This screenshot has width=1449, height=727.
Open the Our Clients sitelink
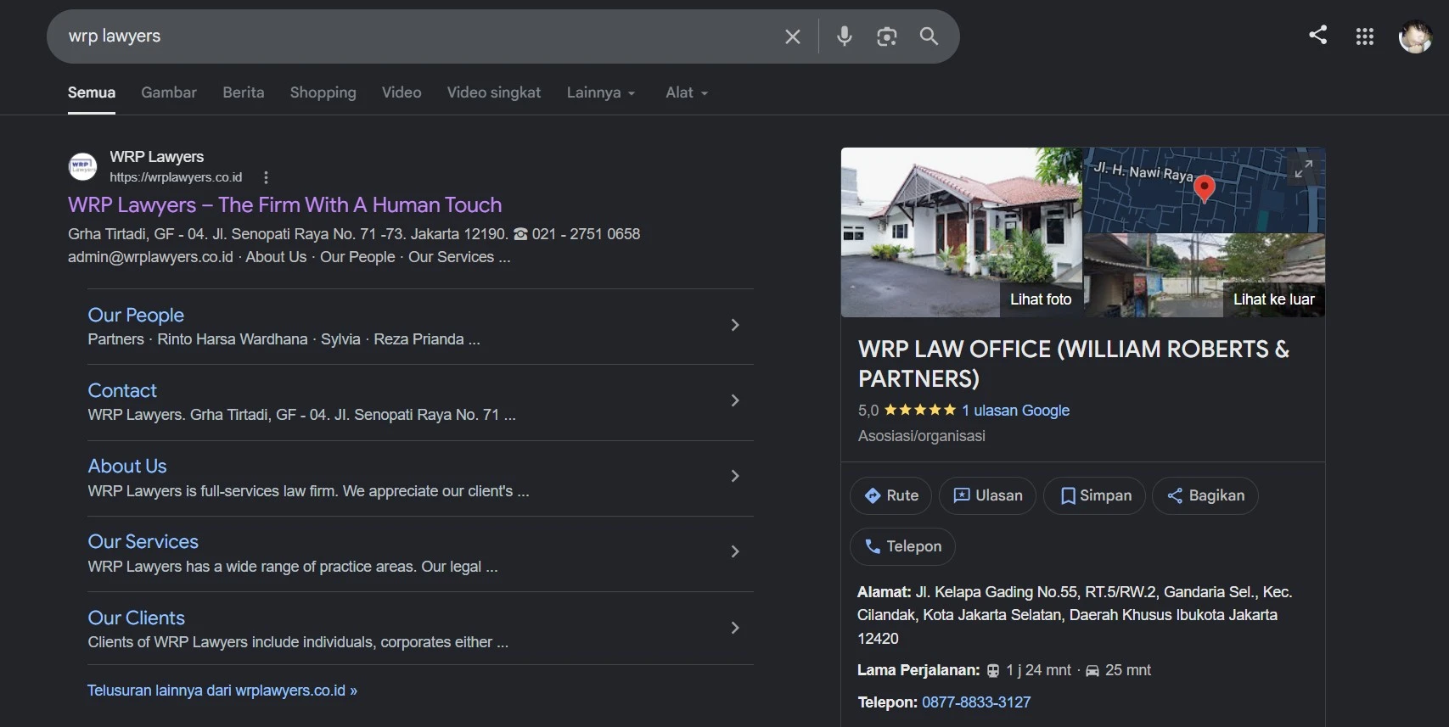click(136, 618)
